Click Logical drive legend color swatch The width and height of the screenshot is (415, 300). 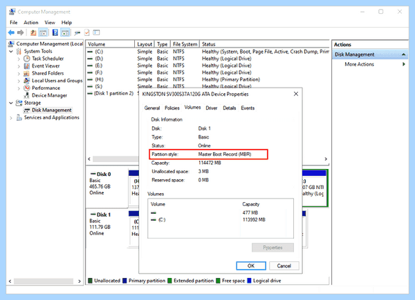(x=249, y=281)
